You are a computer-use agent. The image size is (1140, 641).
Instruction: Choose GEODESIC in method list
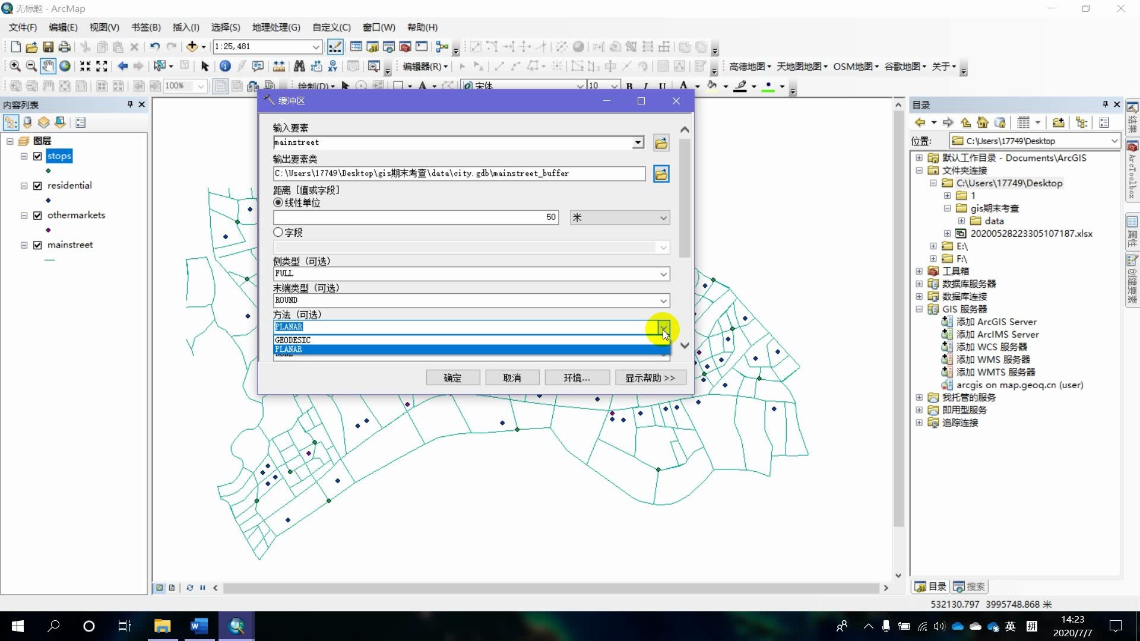point(471,340)
